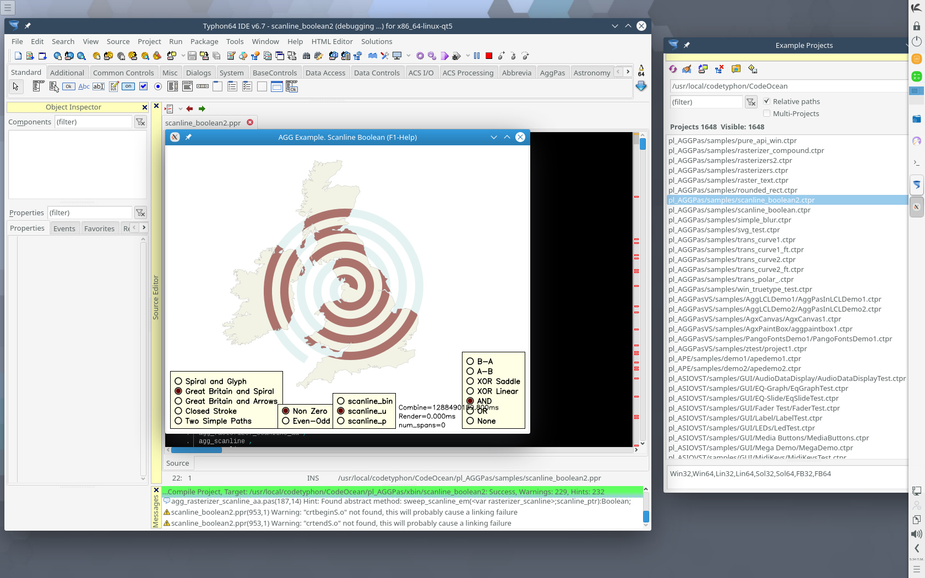Clear the Components filter in Object Inspector
The image size is (925, 578).
click(140, 122)
